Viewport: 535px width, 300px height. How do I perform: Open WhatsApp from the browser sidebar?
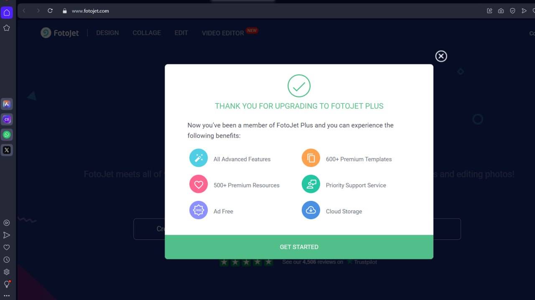pos(7,135)
